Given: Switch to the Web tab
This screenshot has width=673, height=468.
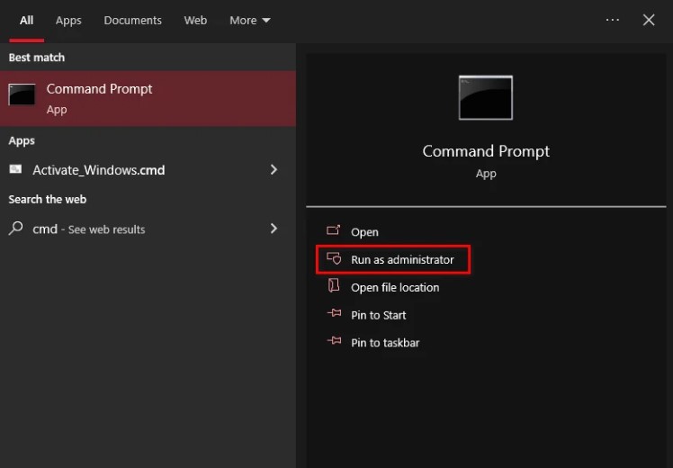Looking at the screenshot, I should (x=195, y=20).
